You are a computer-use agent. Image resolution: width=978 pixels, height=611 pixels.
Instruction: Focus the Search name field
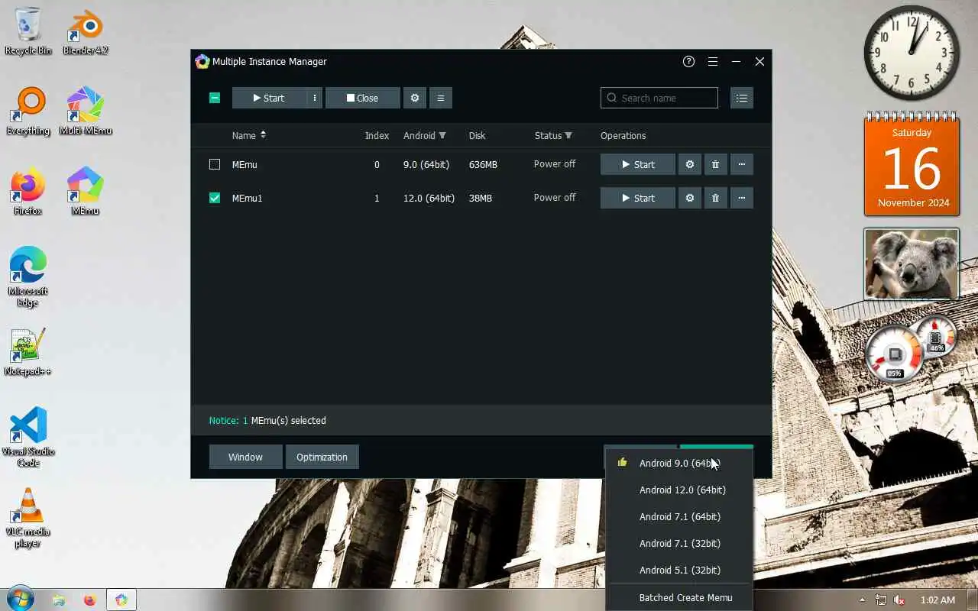pyautogui.click(x=659, y=98)
